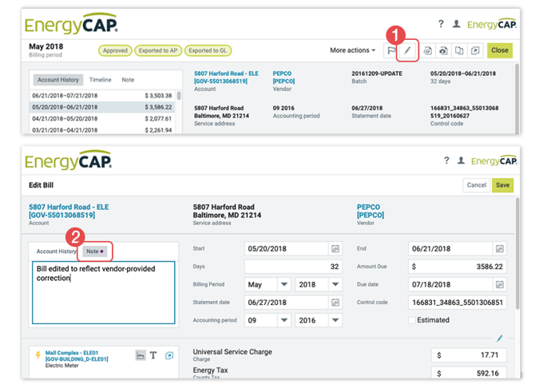Open the help question mark icon in top panel
The width and height of the screenshot is (543, 388).
click(441, 25)
